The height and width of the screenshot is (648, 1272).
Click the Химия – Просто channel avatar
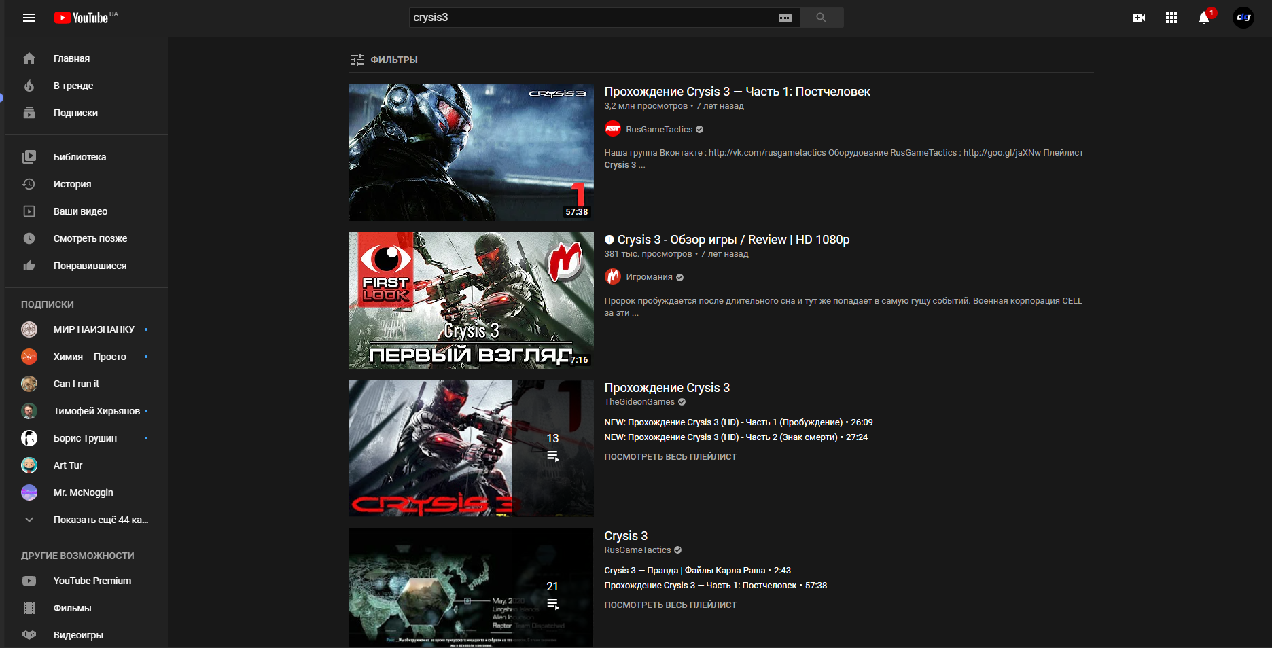[29, 357]
